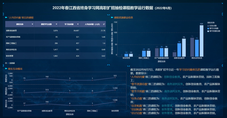
Task: Click orange “章节资源总数” label in summary
Action: point(139,84)
